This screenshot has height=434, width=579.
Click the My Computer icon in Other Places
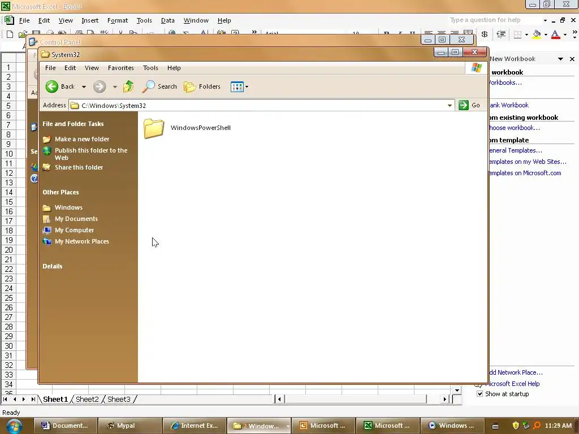click(46, 231)
